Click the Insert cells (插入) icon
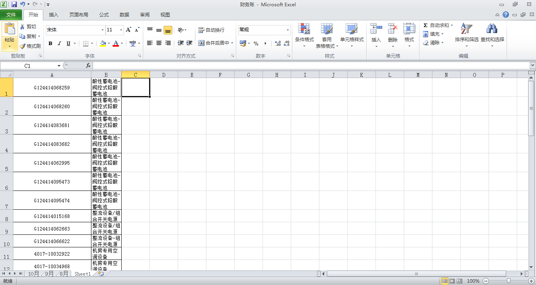The height and width of the screenshot is (285, 536). coord(376,29)
